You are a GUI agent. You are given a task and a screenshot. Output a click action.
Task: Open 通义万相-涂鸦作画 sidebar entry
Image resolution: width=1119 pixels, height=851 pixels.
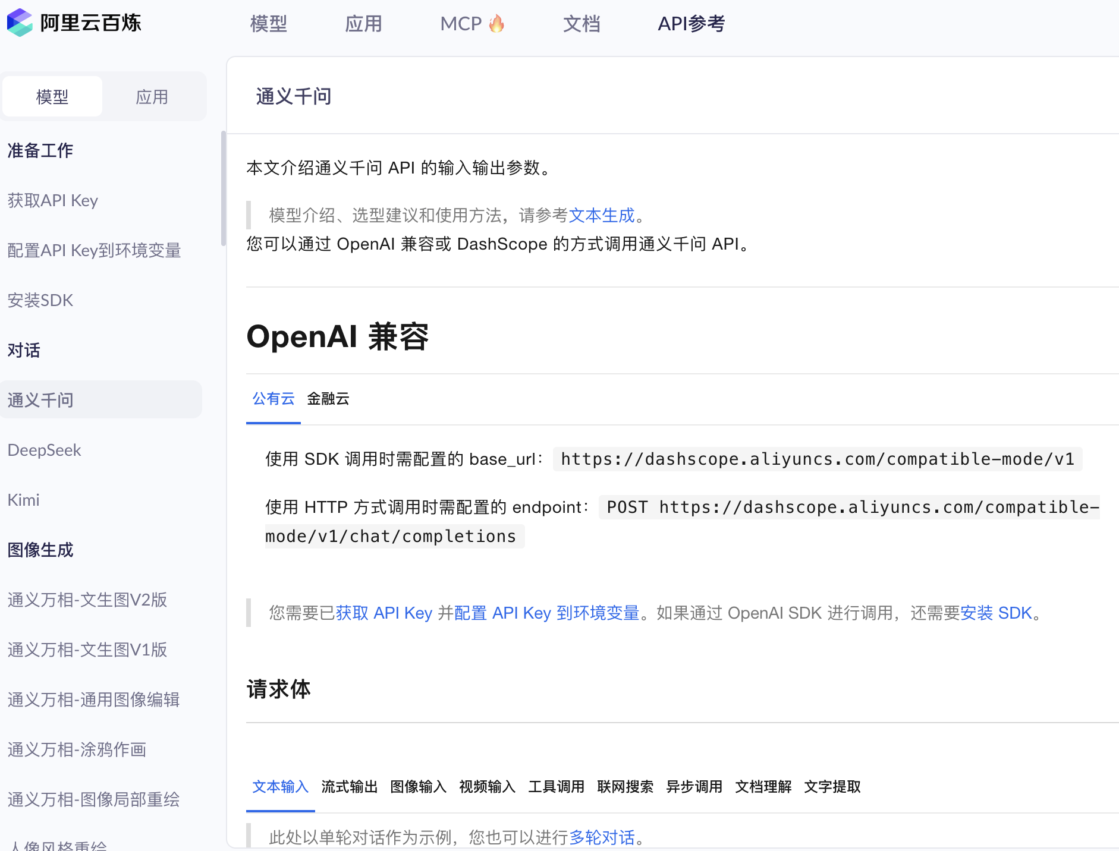pos(77,749)
